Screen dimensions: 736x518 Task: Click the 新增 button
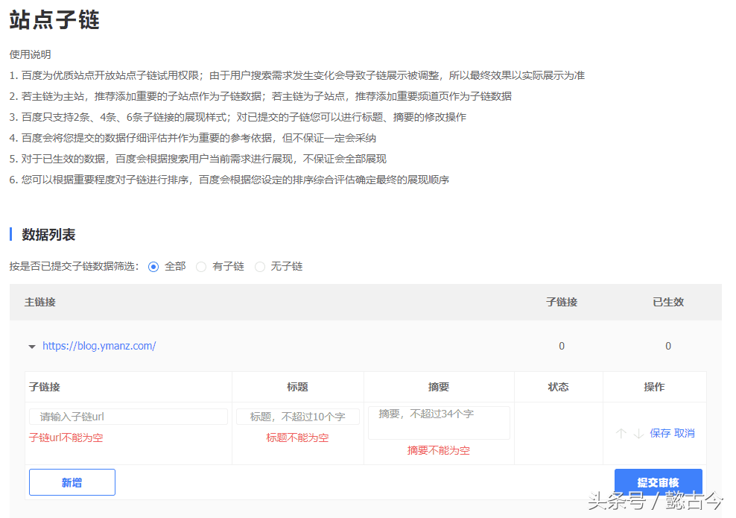(72, 481)
